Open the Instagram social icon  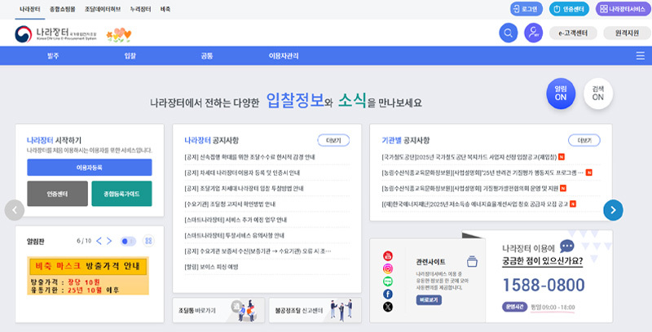(x=388, y=269)
